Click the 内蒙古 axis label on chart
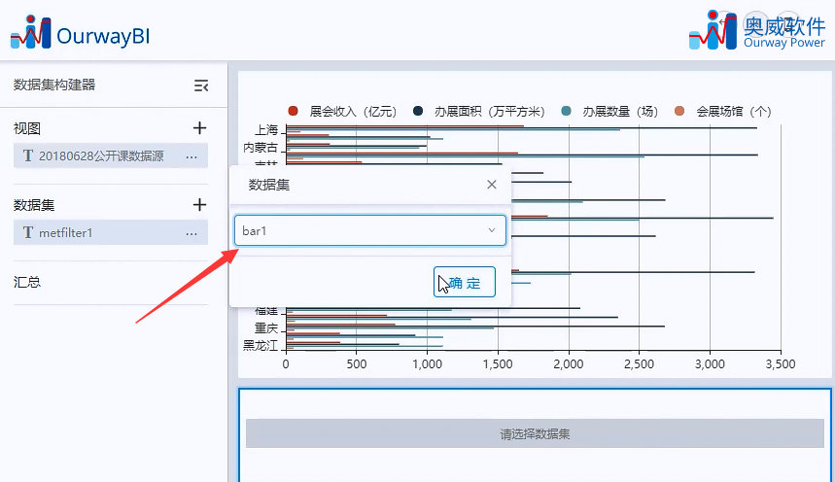The height and width of the screenshot is (482, 835). click(x=261, y=148)
